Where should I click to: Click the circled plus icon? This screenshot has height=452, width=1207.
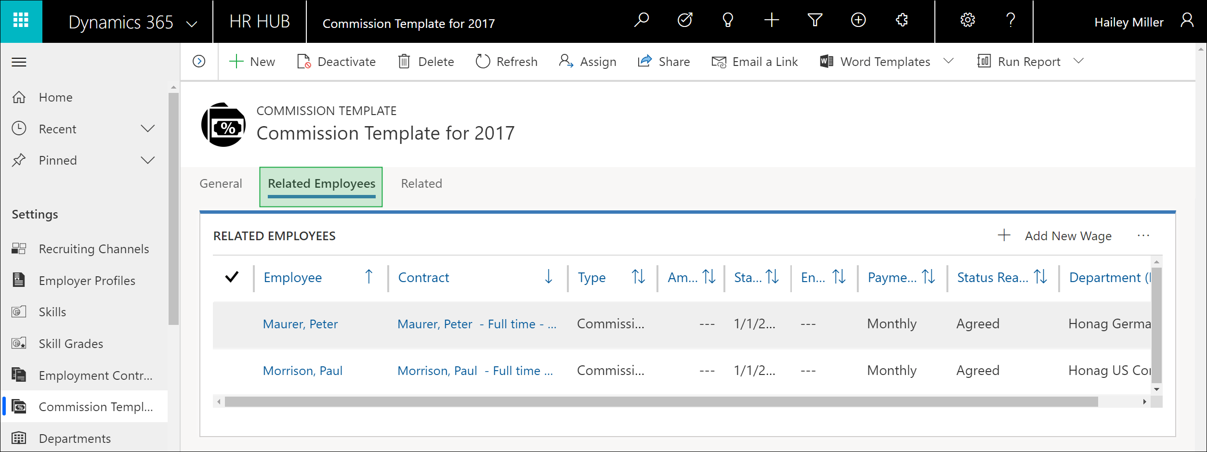[858, 20]
